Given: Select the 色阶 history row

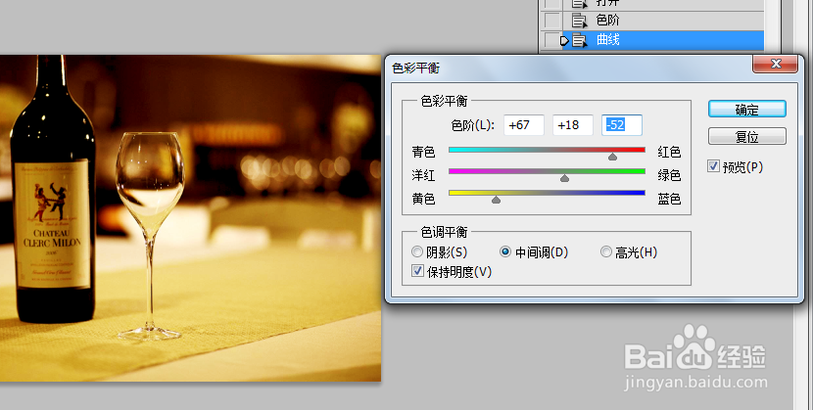Looking at the screenshot, I should coord(651,21).
